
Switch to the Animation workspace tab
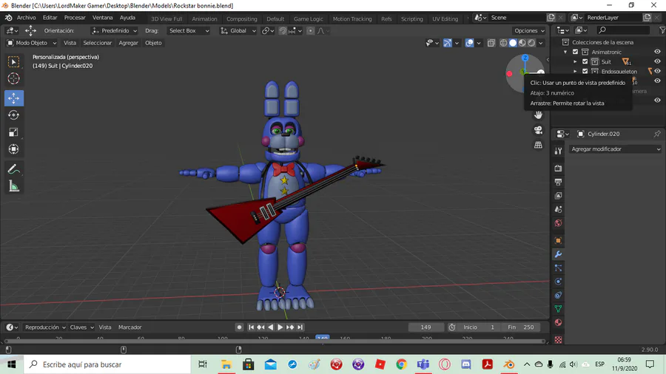(204, 18)
